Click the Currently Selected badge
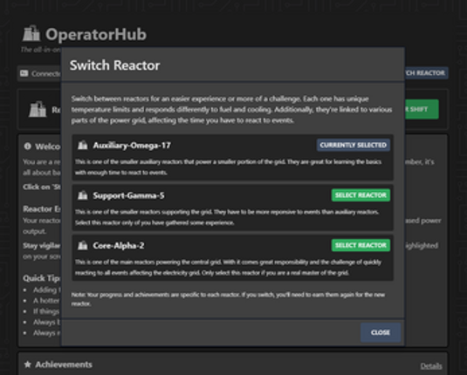The image size is (467, 375). pyautogui.click(x=354, y=145)
